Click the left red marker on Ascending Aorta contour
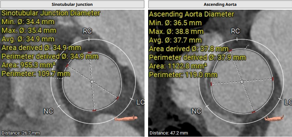 tap(211, 84)
